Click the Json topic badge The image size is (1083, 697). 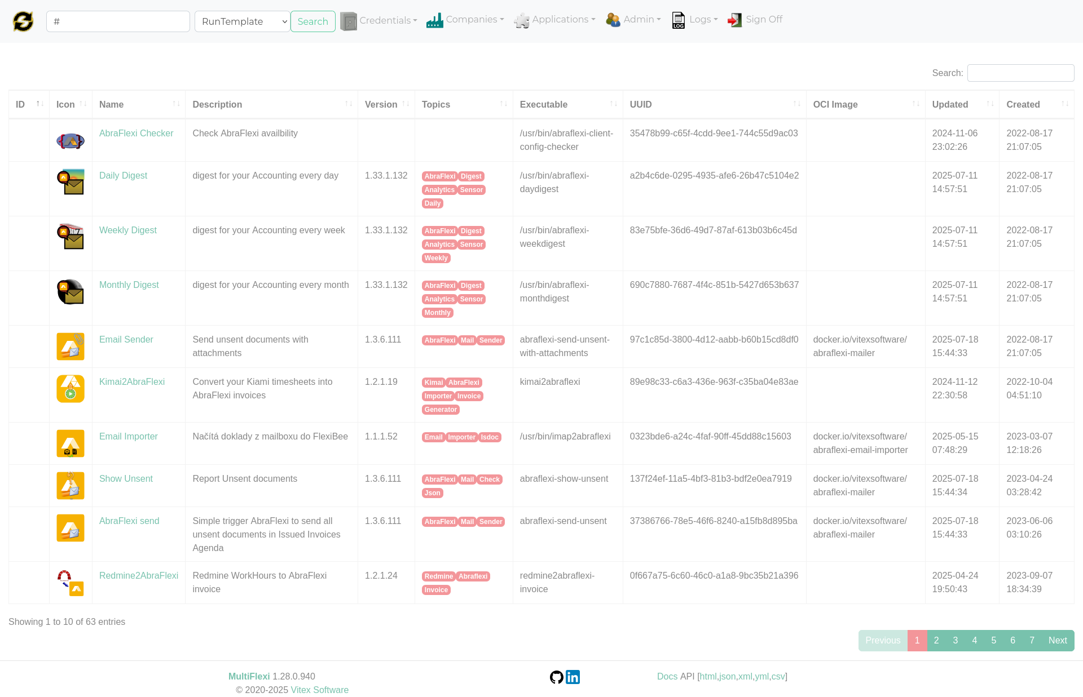(432, 493)
